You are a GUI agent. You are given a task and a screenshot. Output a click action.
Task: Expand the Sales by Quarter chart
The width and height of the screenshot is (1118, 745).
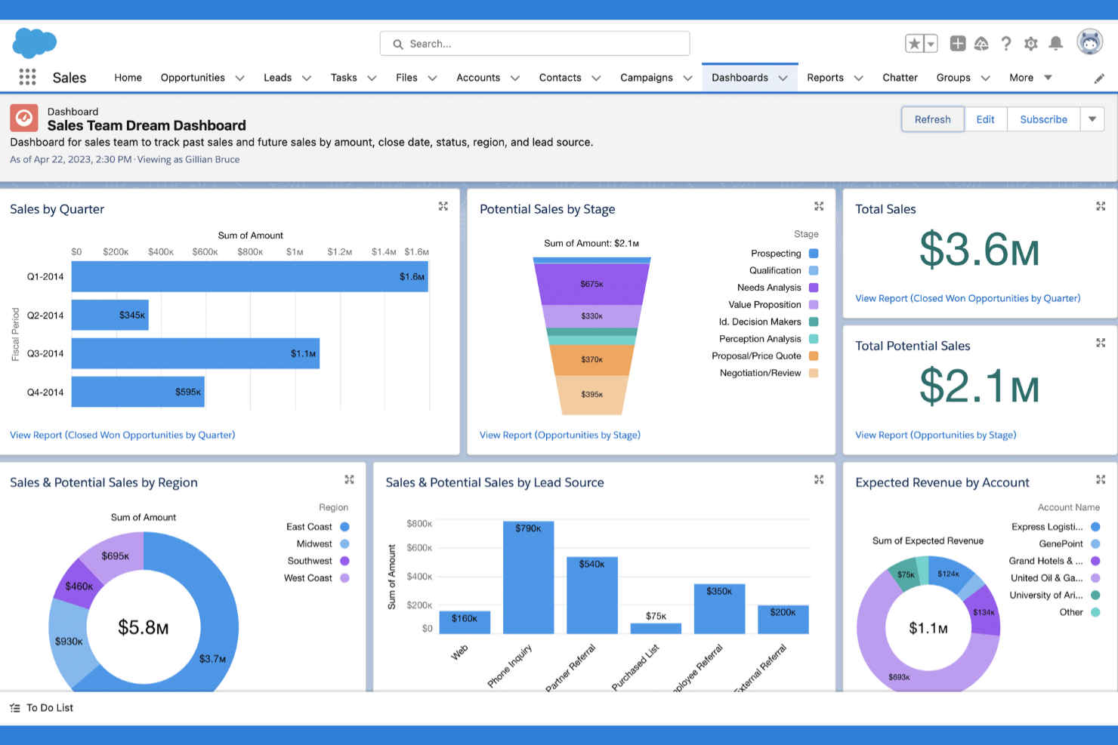coord(443,205)
